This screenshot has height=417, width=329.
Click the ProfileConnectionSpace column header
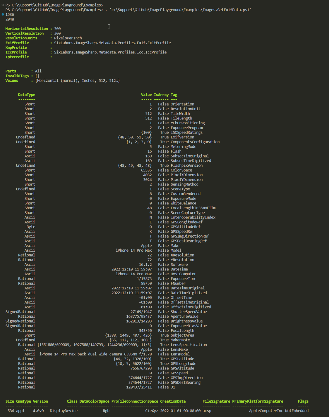135,401
